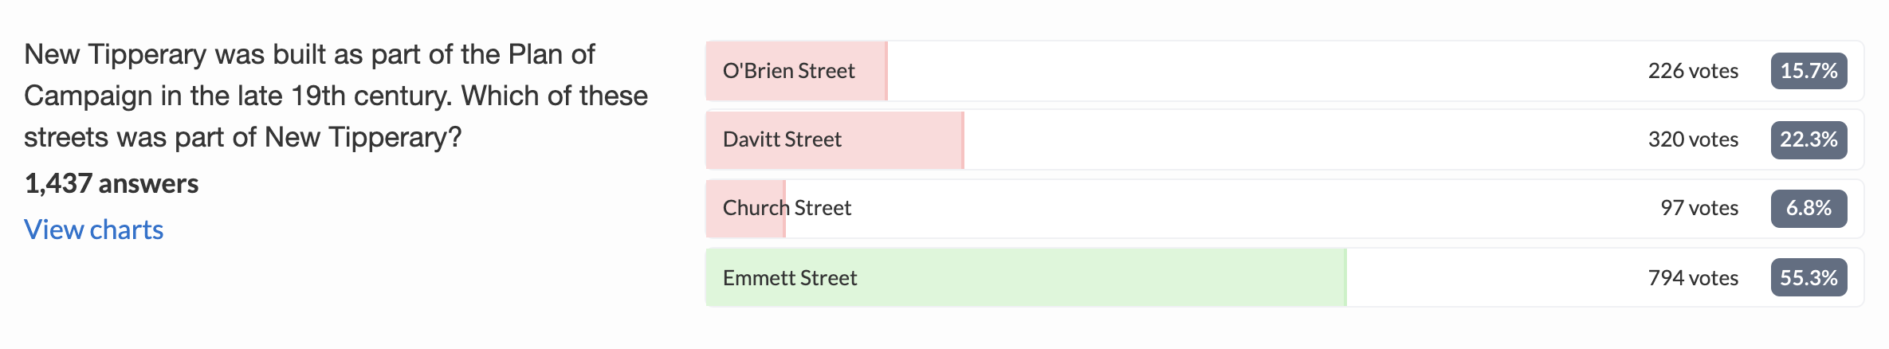The width and height of the screenshot is (1889, 349).
Task: Click the 97 votes count
Action: coord(1699,208)
